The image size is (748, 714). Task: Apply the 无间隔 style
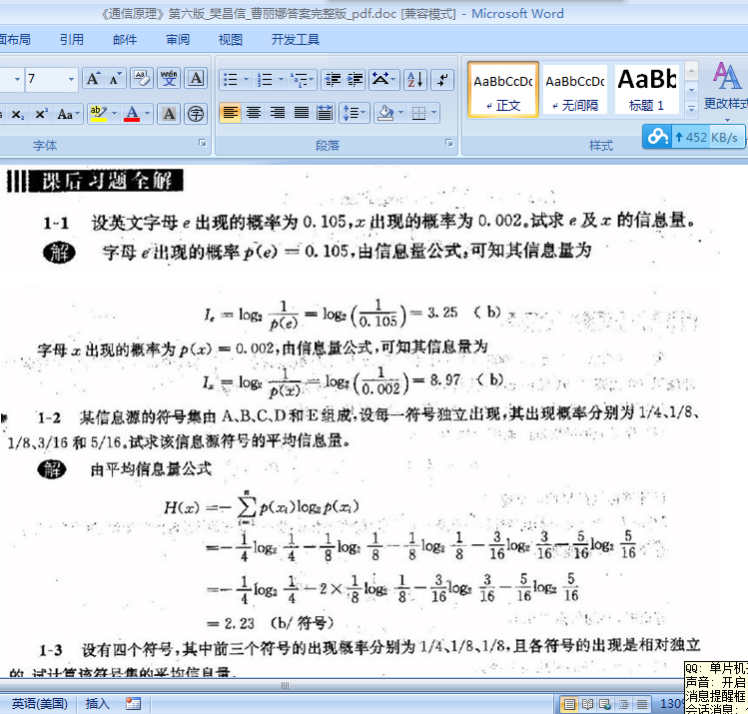(x=575, y=89)
